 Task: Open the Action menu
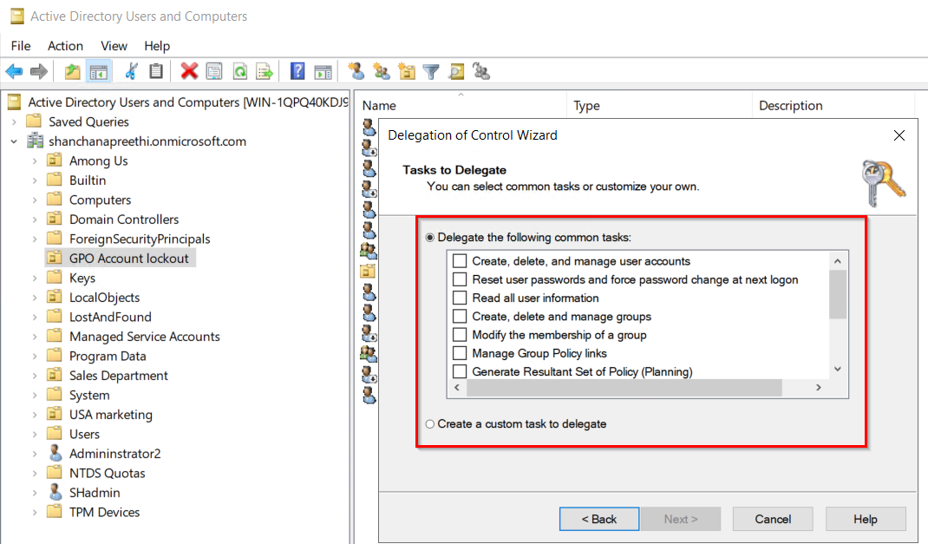(x=65, y=45)
